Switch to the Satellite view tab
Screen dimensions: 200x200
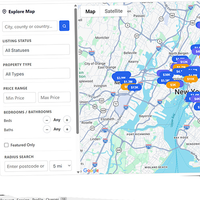click(x=114, y=11)
